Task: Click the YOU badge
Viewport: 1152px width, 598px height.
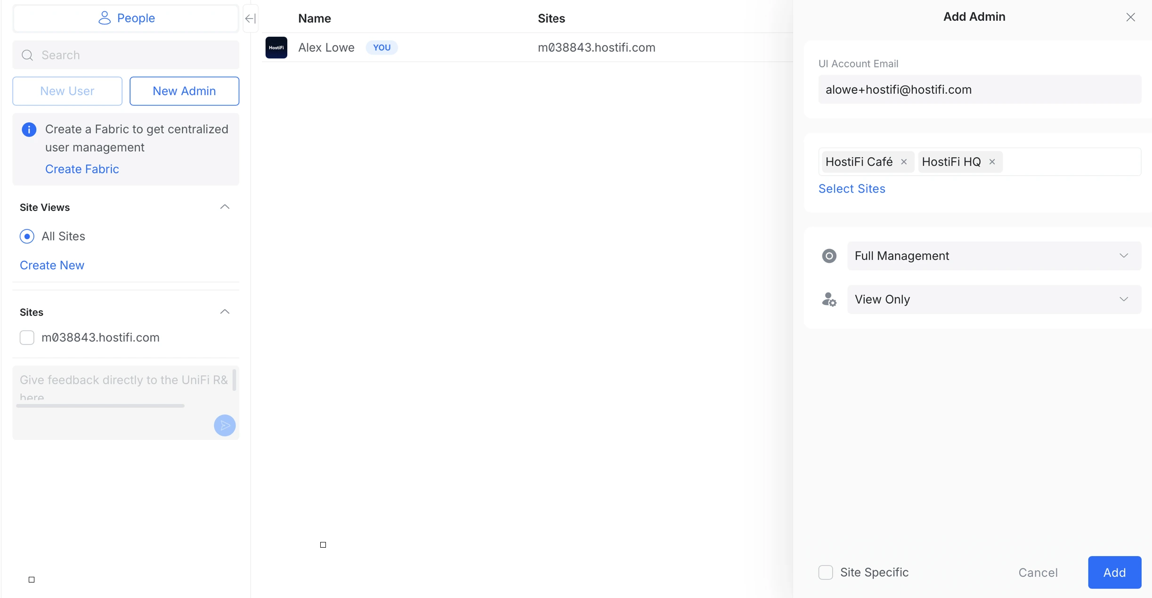Action: coord(381,48)
